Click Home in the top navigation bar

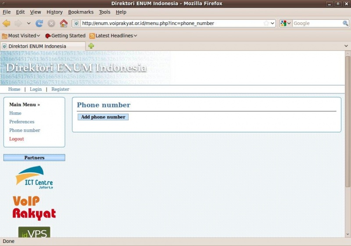click(x=14, y=89)
